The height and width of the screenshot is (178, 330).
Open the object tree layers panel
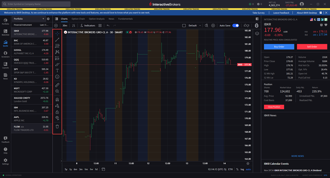[x=257, y=33]
